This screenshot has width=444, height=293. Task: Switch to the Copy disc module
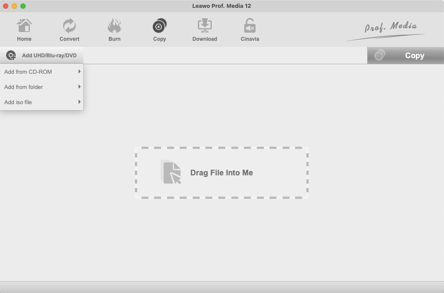click(x=159, y=26)
